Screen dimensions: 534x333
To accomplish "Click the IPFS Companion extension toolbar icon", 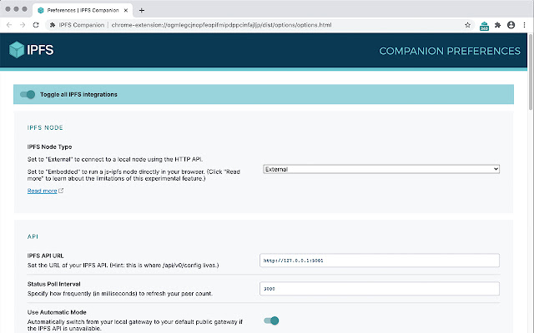I will pos(483,25).
